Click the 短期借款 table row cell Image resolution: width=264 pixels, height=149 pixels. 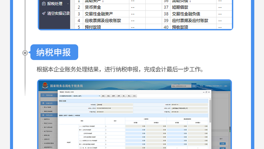pyautogui.click(x=180, y=7)
